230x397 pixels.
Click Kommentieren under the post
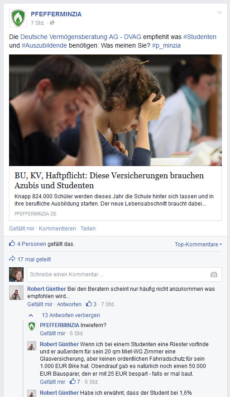point(57,228)
